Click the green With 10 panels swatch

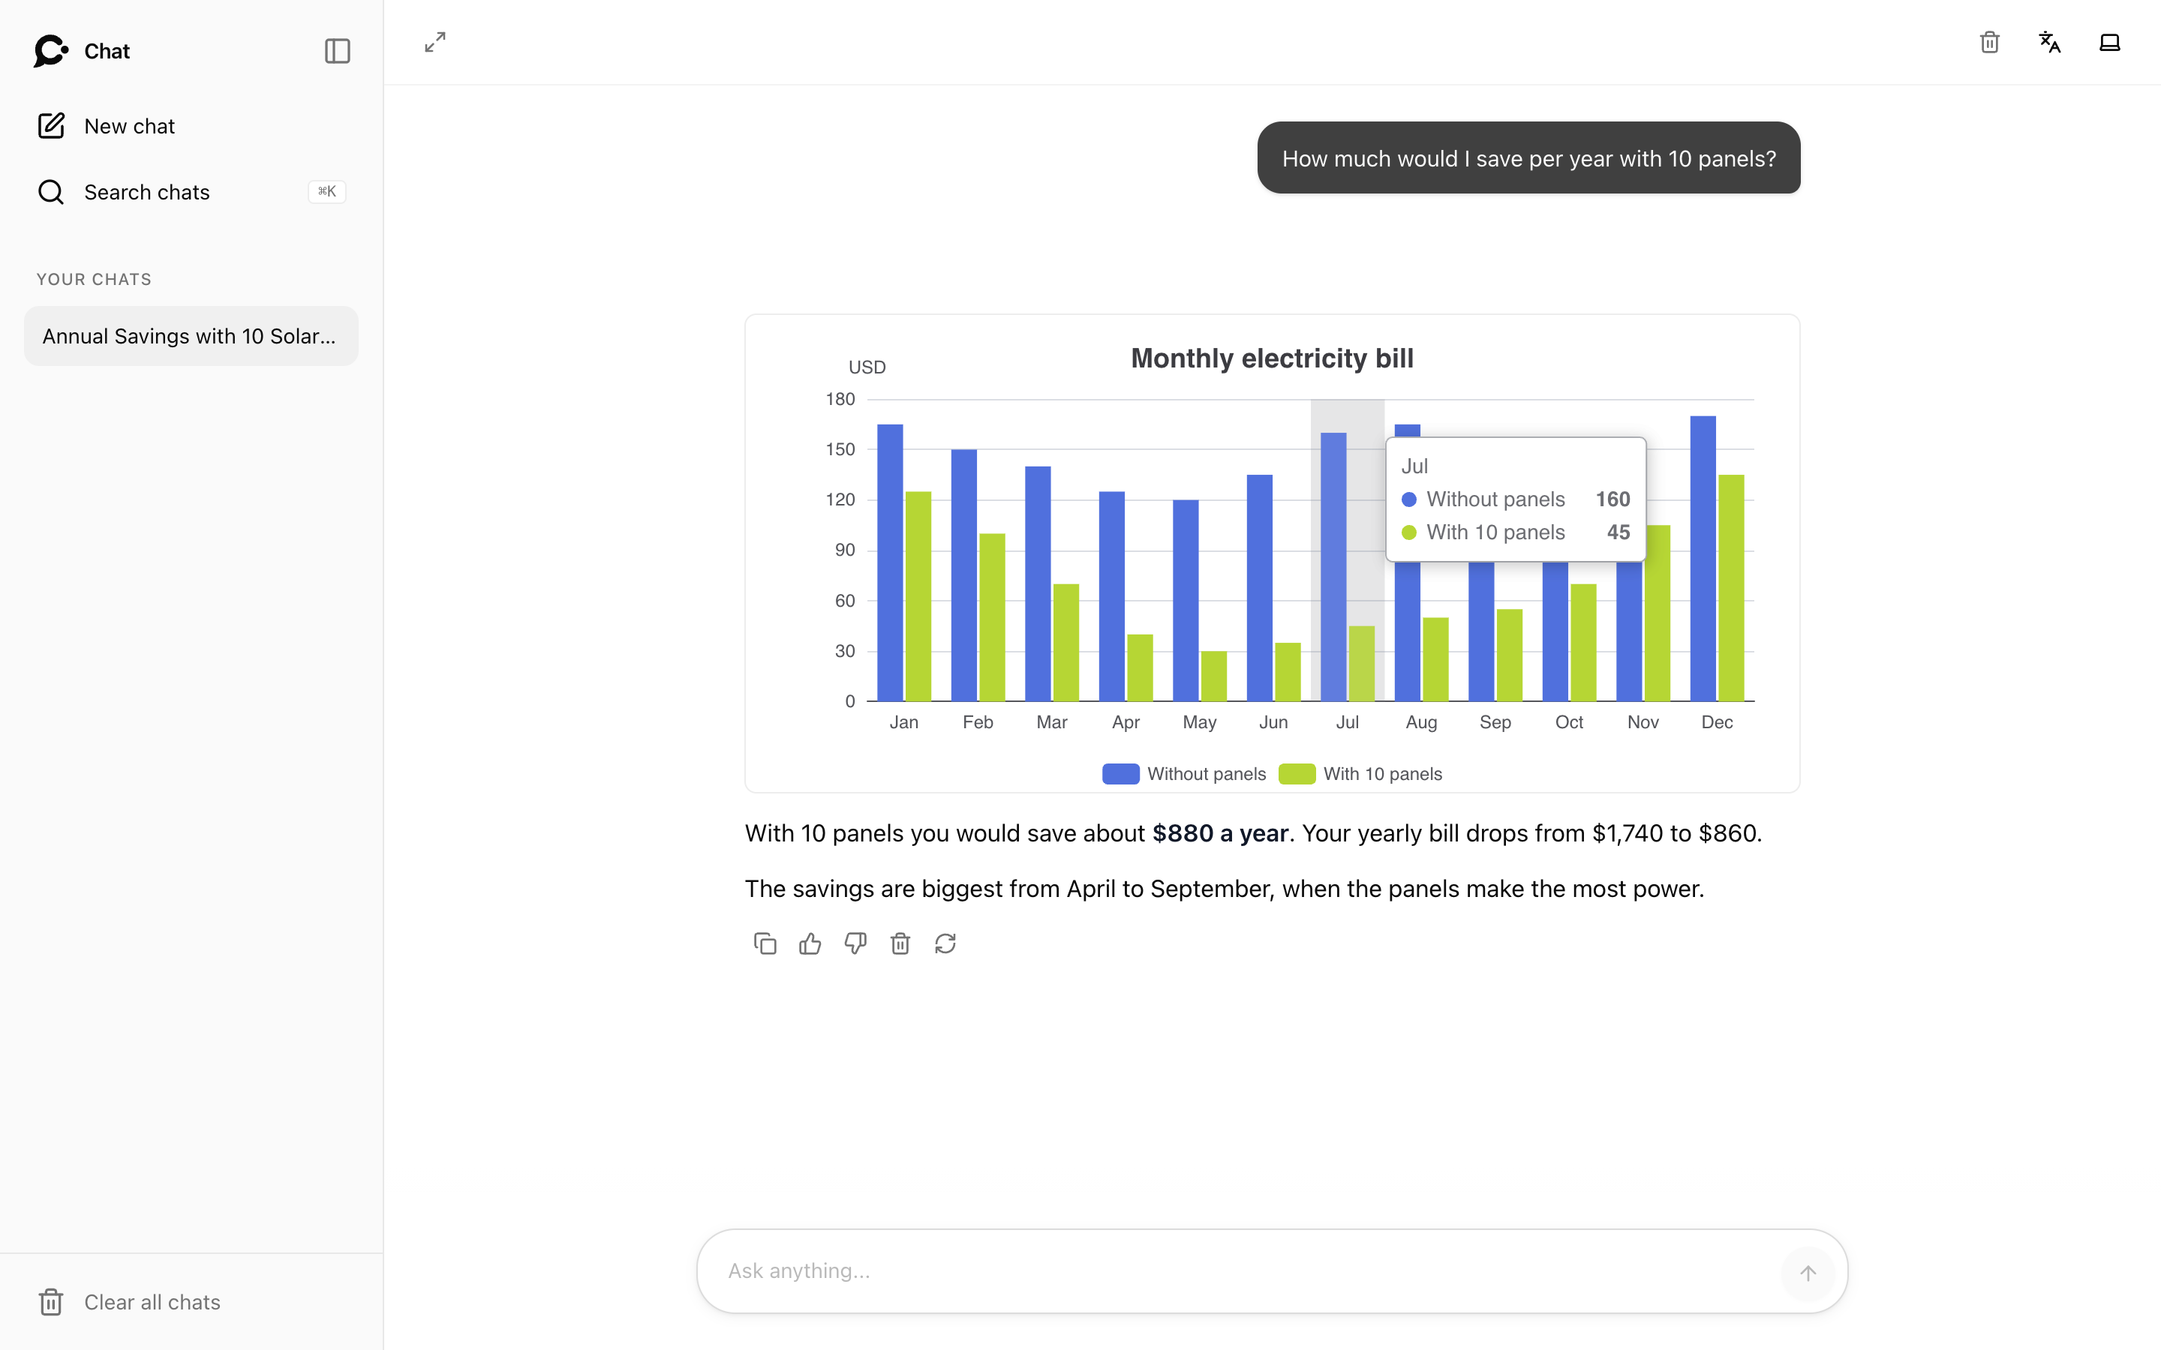(1297, 773)
